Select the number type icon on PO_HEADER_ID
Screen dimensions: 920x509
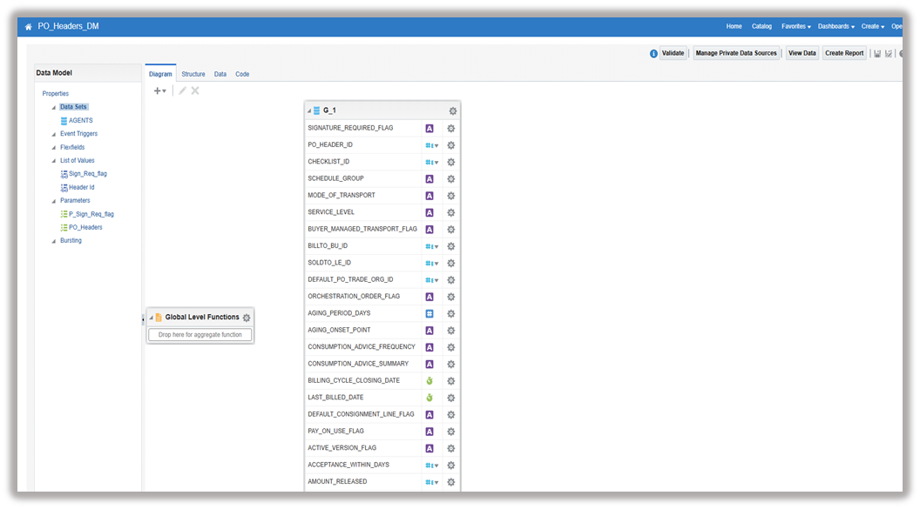429,144
